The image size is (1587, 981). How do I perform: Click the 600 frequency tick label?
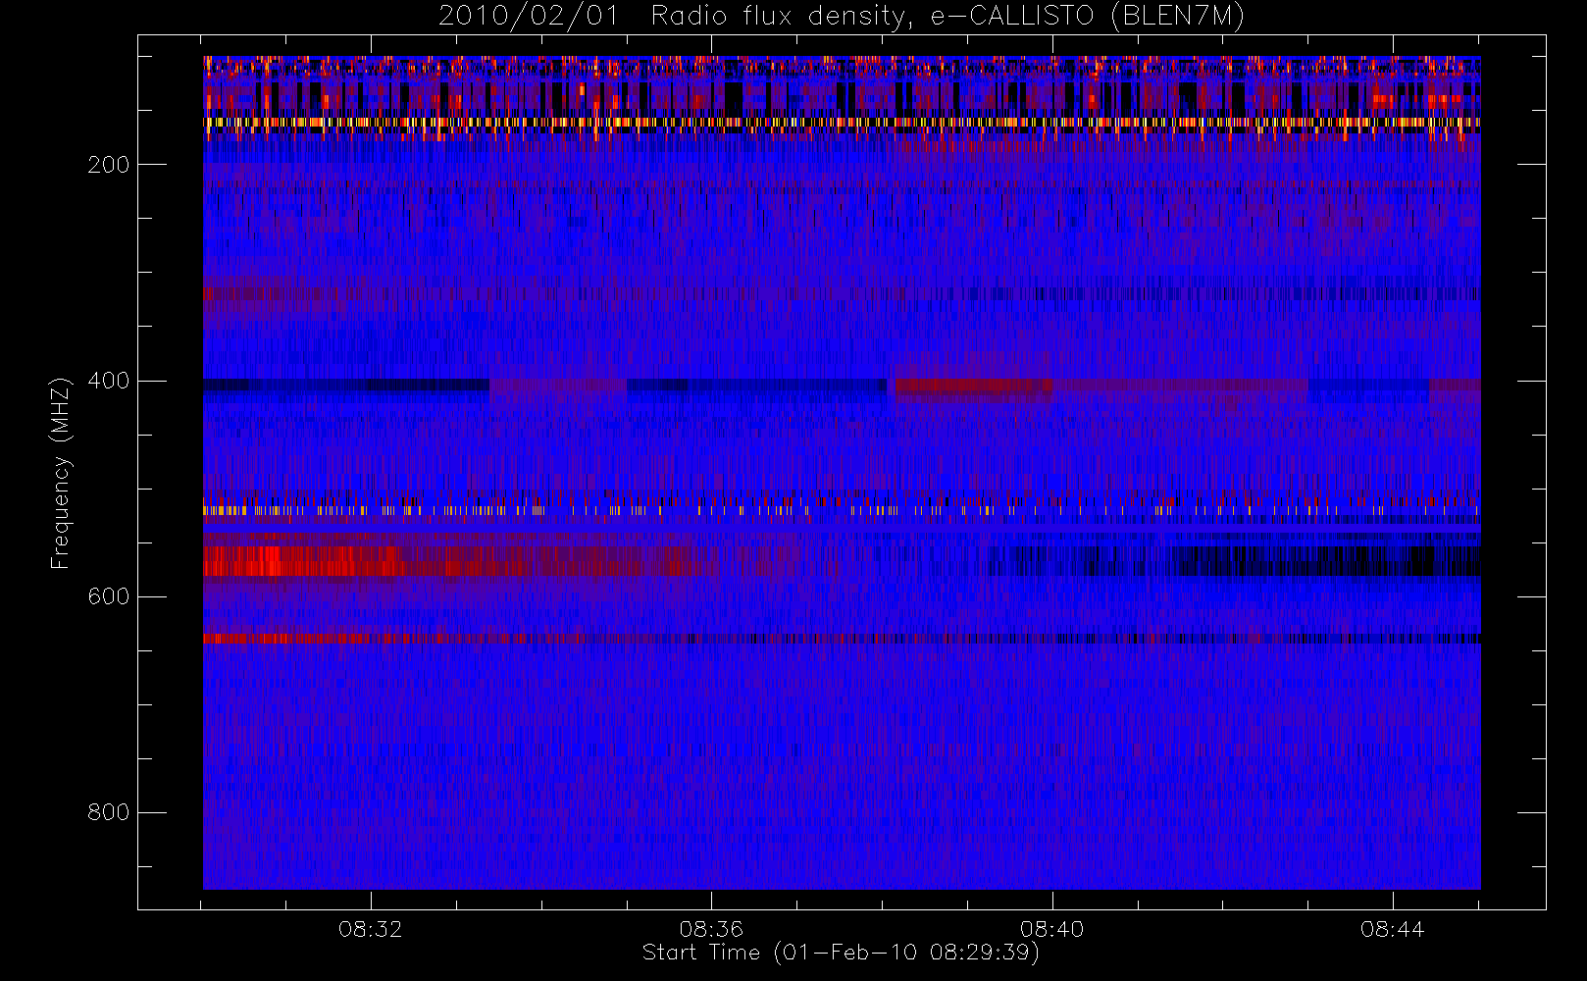109,596
